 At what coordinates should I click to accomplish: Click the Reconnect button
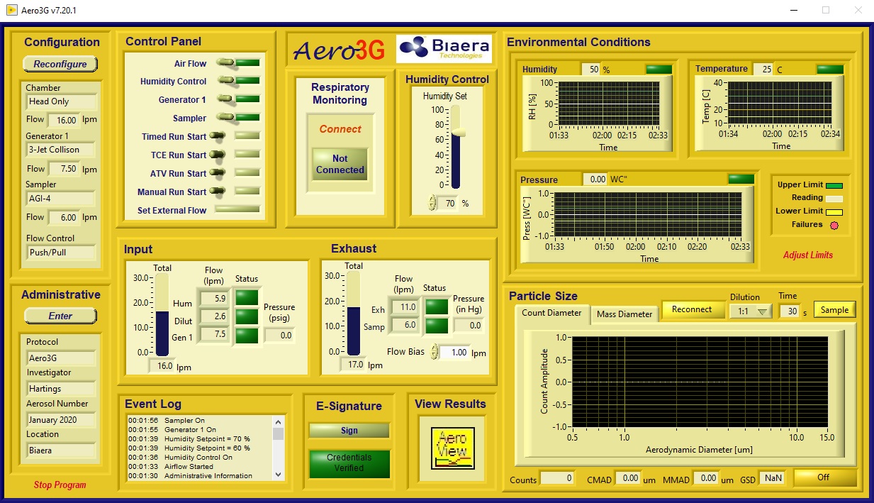click(692, 309)
